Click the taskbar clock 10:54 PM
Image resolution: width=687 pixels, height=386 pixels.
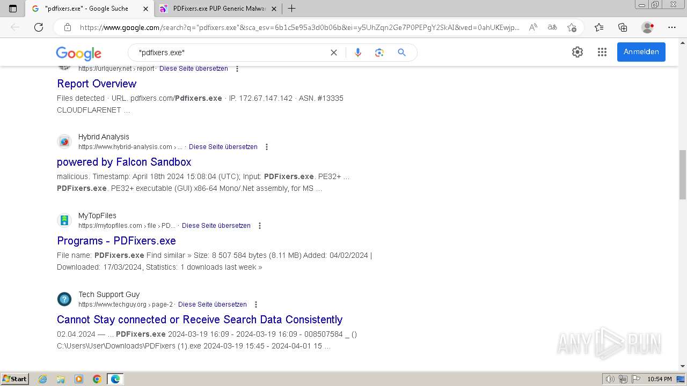[660, 379]
